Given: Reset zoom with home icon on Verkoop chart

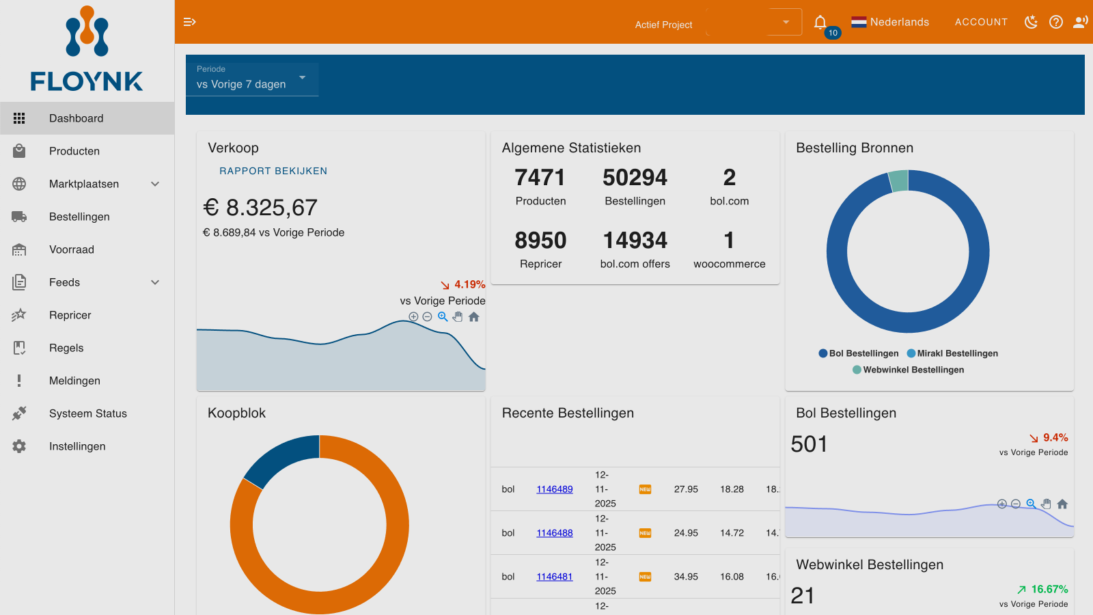Looking at the screenshot, I should (x=474, y=317).
